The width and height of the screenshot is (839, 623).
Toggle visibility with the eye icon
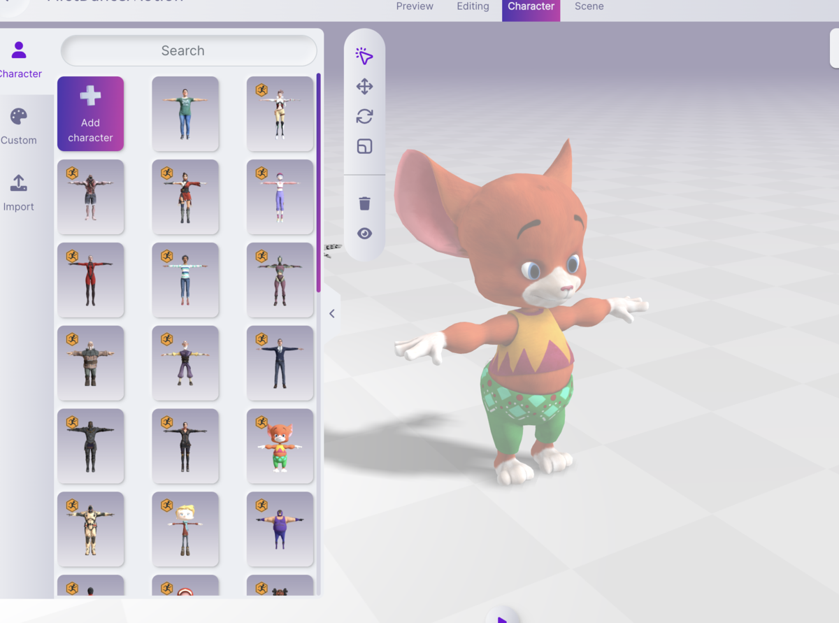pos(364,234)
